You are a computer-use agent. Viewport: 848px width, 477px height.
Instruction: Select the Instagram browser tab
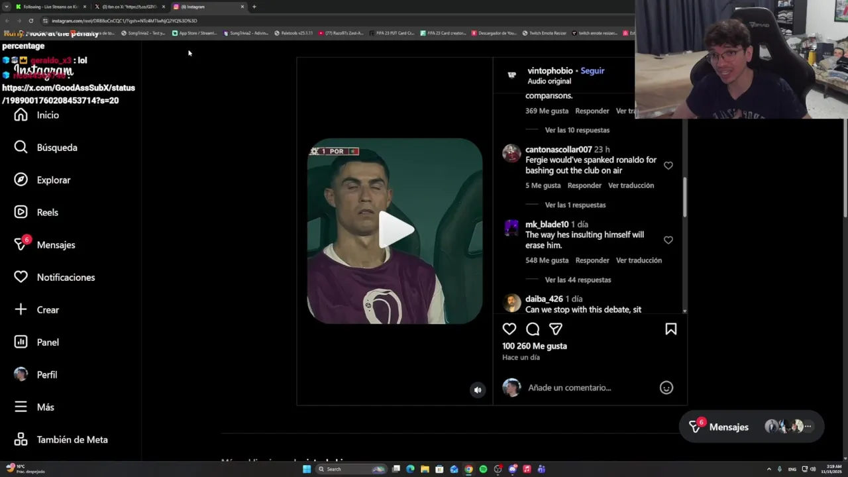[x=208, y=7]
